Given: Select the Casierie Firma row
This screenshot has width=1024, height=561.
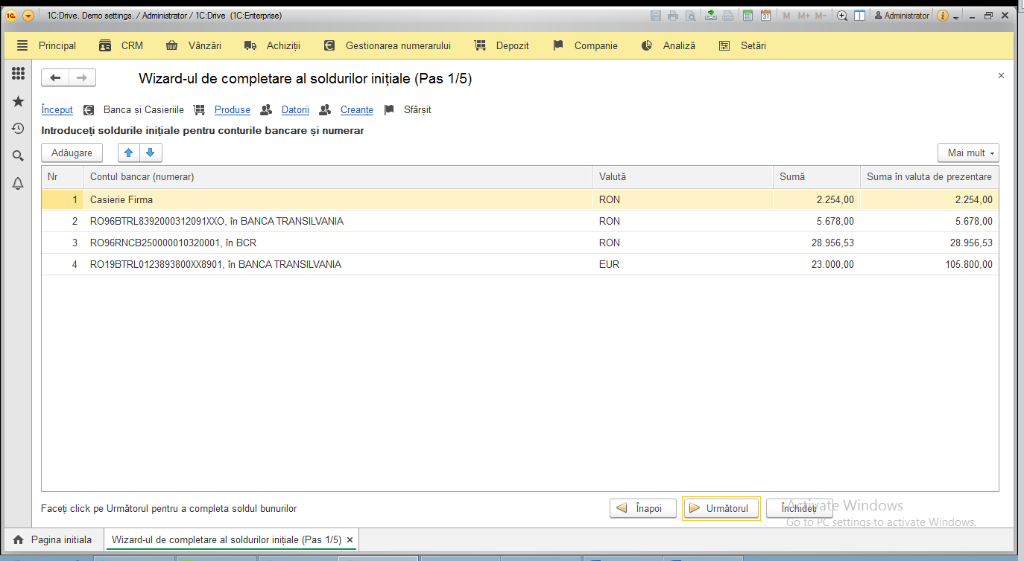Looking at the screenshot, I should 519,199.
